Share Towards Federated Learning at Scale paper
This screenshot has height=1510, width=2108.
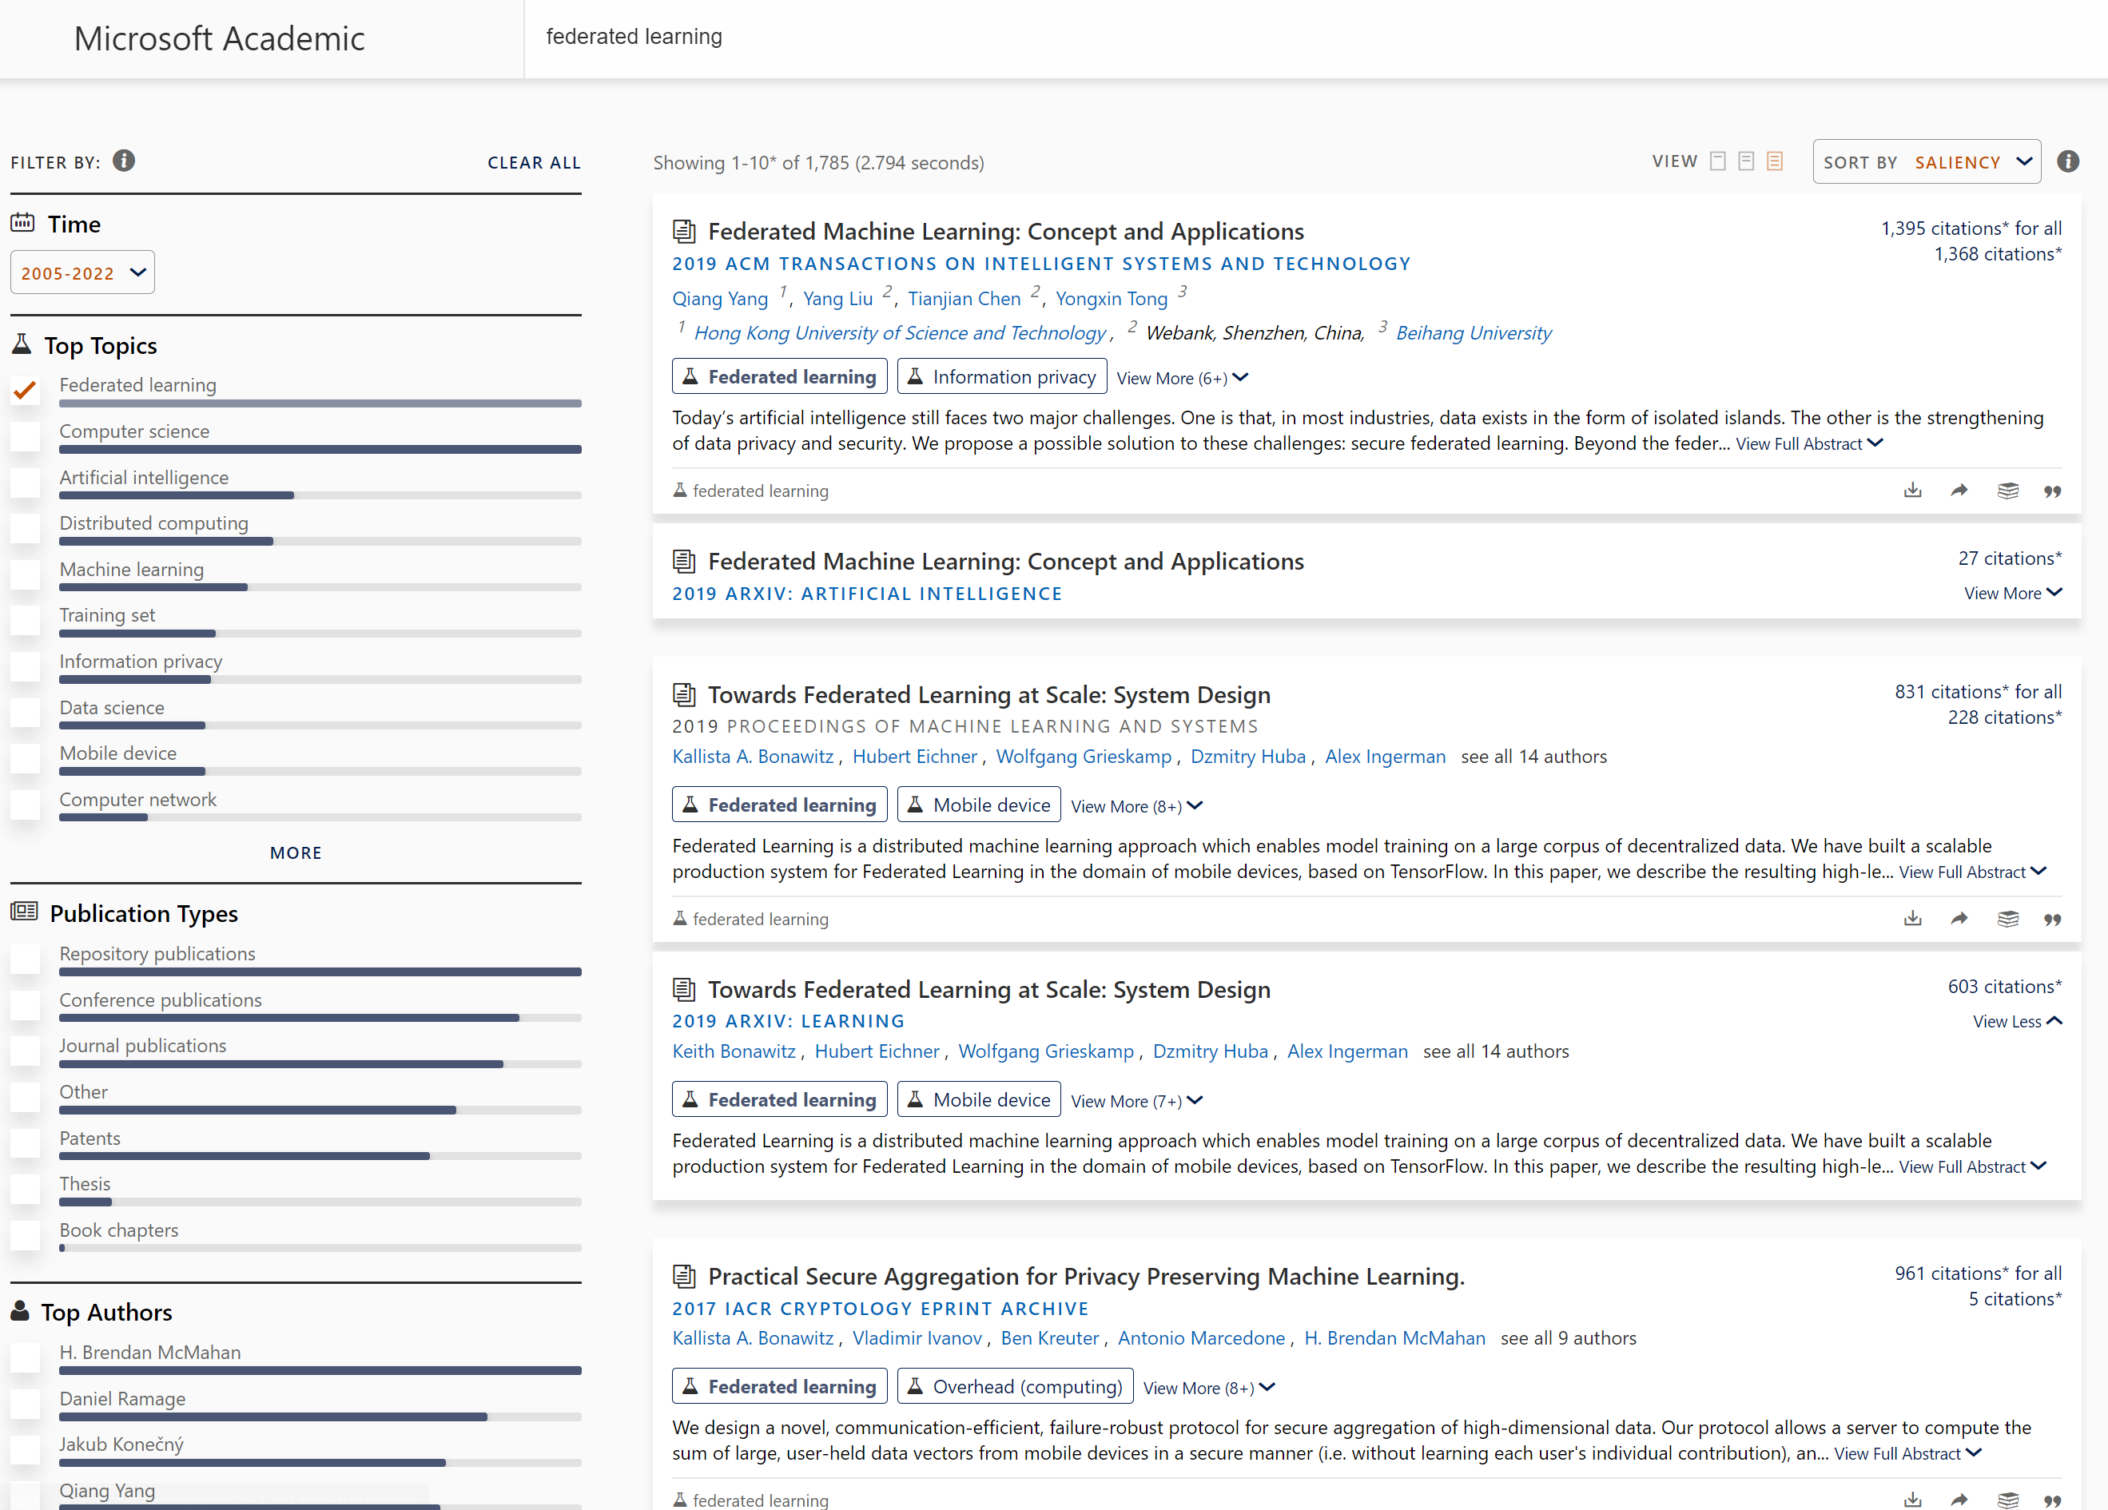(x=1959, y=918)
